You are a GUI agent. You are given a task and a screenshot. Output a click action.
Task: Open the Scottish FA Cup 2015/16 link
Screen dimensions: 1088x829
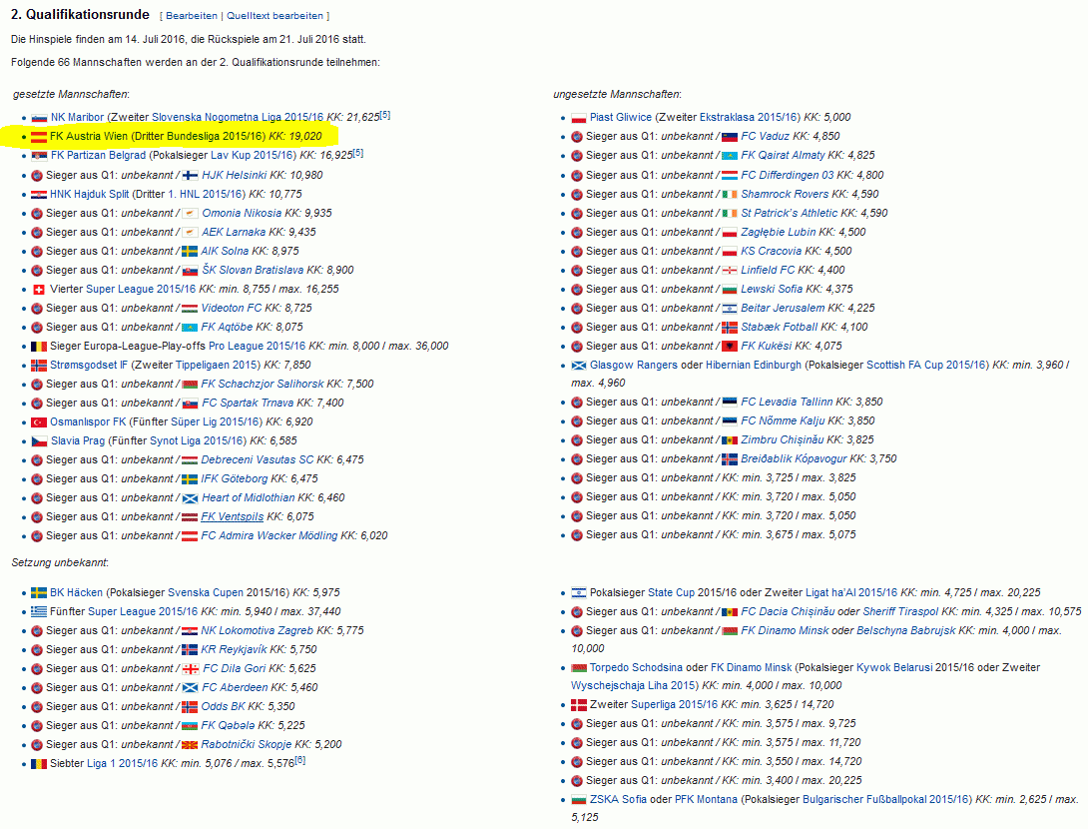point(926,366)
